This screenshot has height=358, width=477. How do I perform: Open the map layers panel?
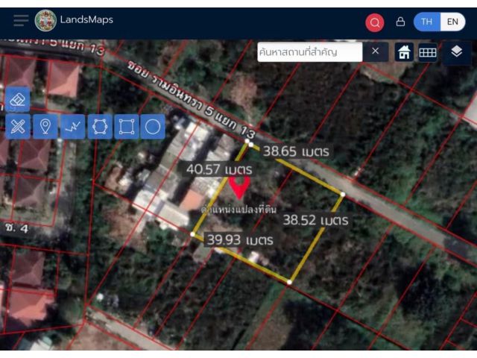tap(457, 51)
